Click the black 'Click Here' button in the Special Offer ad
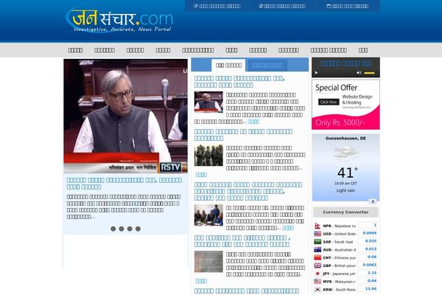This screenshot has height=295, width=442. point(329,102)
